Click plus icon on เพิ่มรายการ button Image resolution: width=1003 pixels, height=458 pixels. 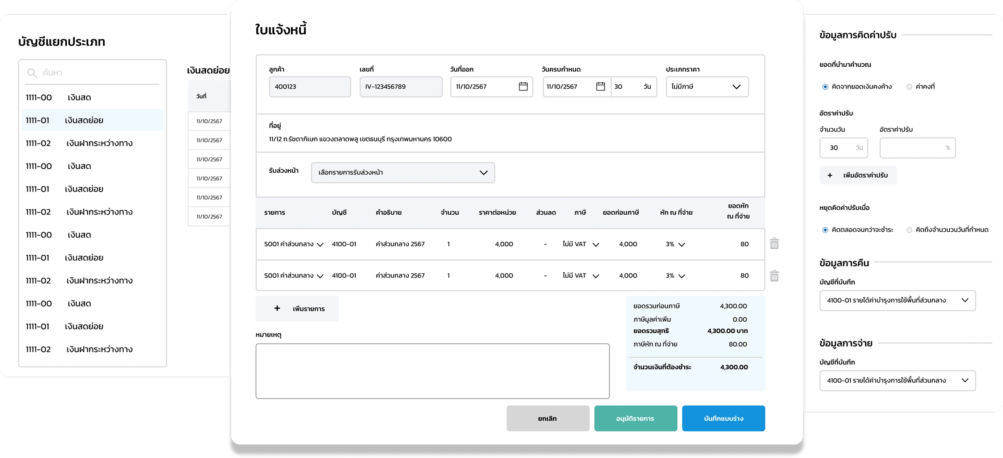pos(277,309)
